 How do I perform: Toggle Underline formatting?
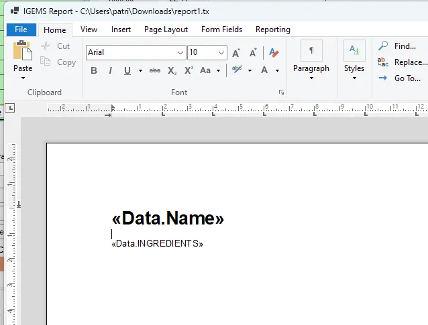click(x=127, y=70)
